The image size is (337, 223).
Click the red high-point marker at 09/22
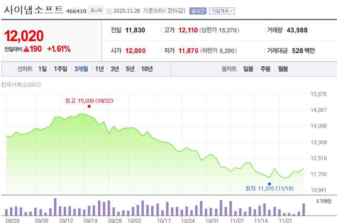coord(89,106)
